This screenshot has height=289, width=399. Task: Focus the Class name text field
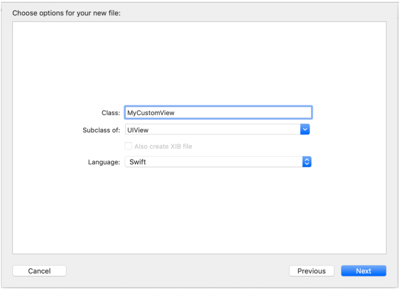coord(218,113)
